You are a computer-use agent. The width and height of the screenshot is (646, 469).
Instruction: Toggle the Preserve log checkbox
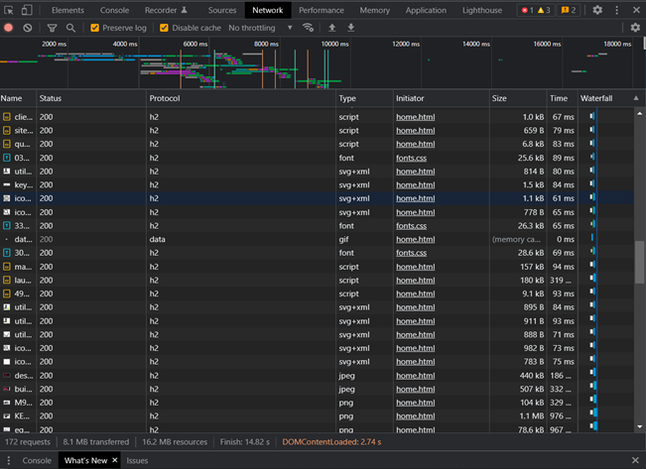click(95, 28)
